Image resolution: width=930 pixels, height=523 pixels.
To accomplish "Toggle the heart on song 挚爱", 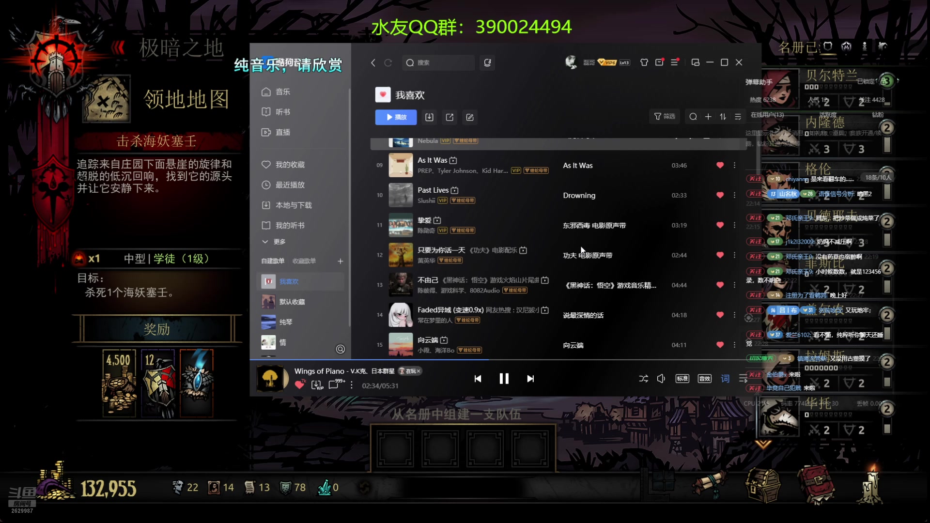I will [720, 225].
